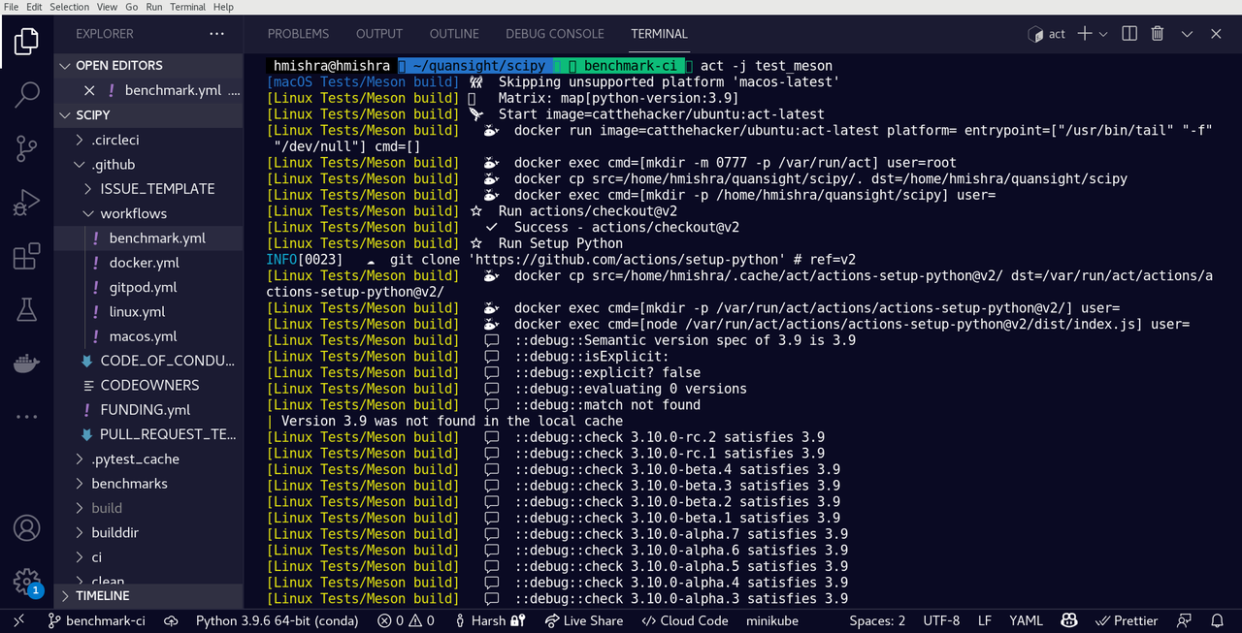The width and height of the screenshot is (1242, 633).
Task: Change indentation Spaces: 2
Action: click(877, 620)
